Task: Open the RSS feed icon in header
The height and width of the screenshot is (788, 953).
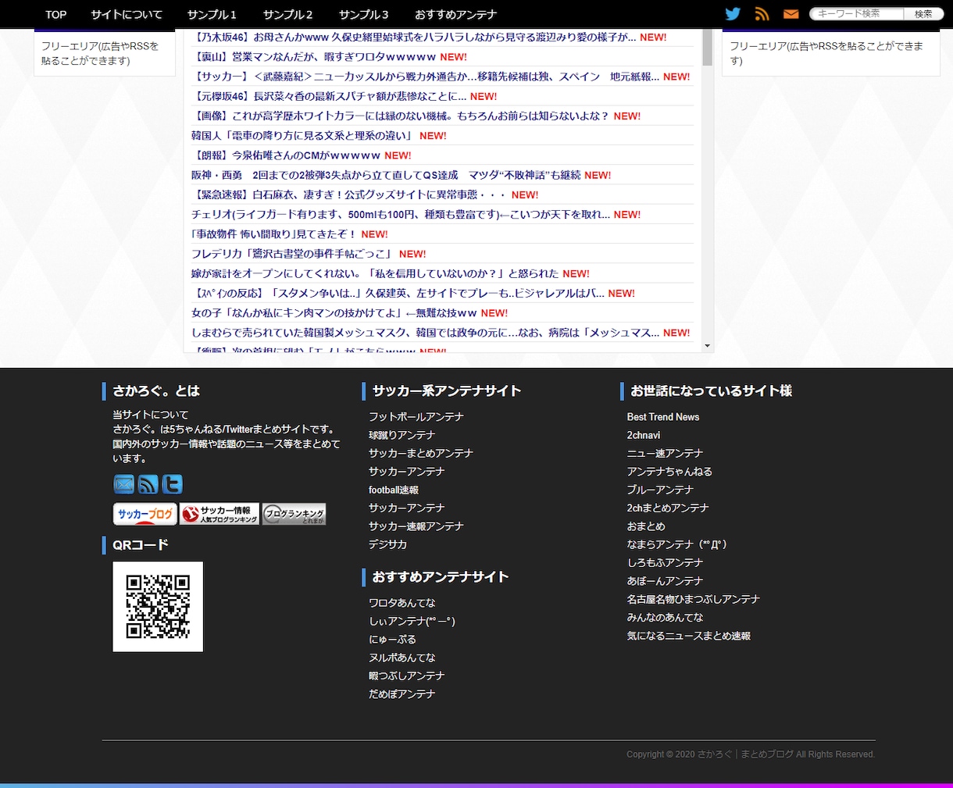Action: [762, 14]
